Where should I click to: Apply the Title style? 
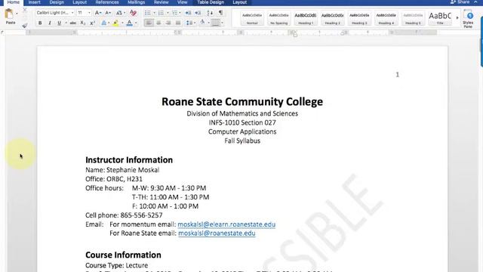click(440, 18)
